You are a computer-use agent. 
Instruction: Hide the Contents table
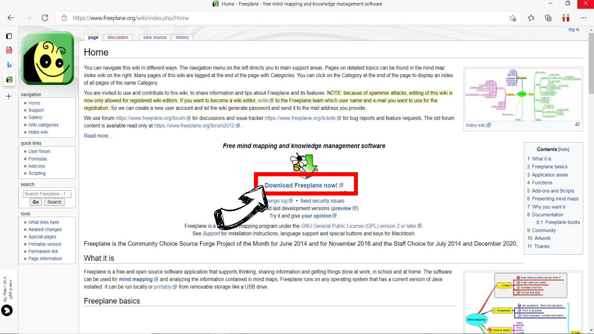564,150
